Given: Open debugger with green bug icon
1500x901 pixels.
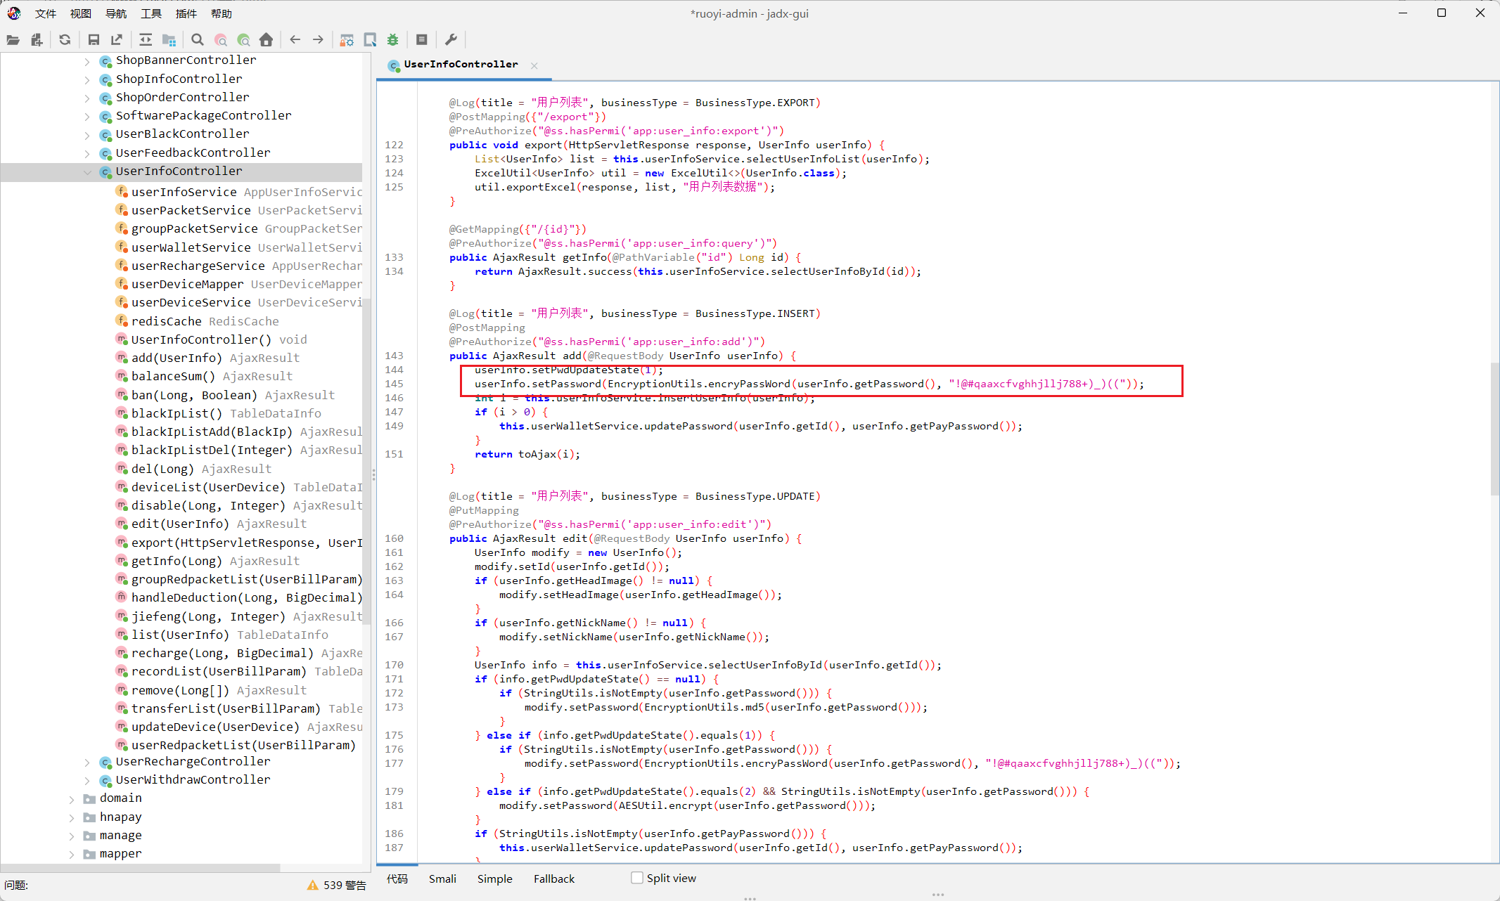Looking at the screenshot, I should point(393,40).
